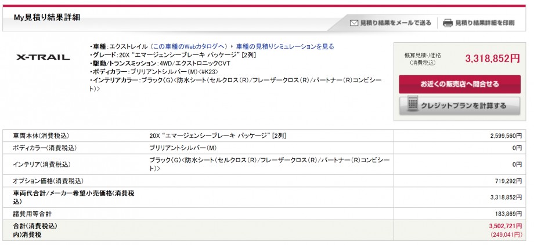Click the 3,502,721円 grand total
The height and width of the screenshot is (245, 534).
point(506,226)
